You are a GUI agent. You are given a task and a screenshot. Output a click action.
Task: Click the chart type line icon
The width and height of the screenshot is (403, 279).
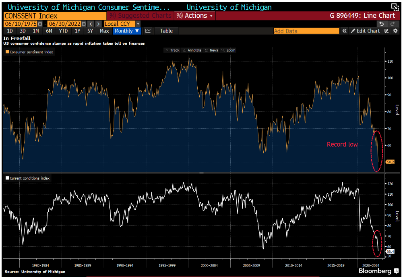(148, 31)
